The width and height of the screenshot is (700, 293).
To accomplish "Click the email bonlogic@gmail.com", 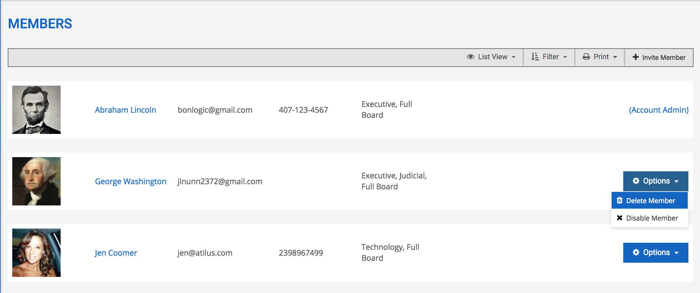I will (x=215, y=110).
